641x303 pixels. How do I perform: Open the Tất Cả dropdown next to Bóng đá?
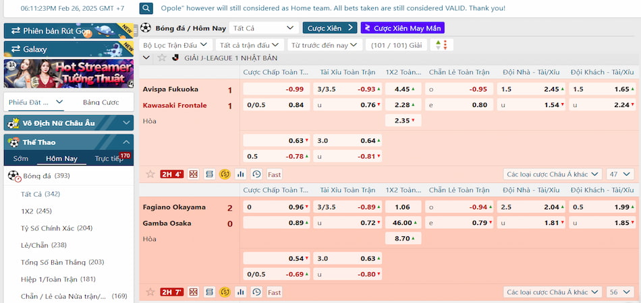click(263, 28)
